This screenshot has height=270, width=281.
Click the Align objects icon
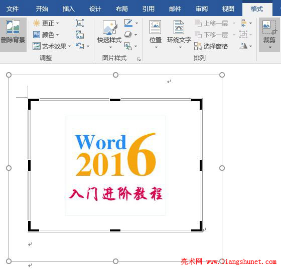click(243, 23)
